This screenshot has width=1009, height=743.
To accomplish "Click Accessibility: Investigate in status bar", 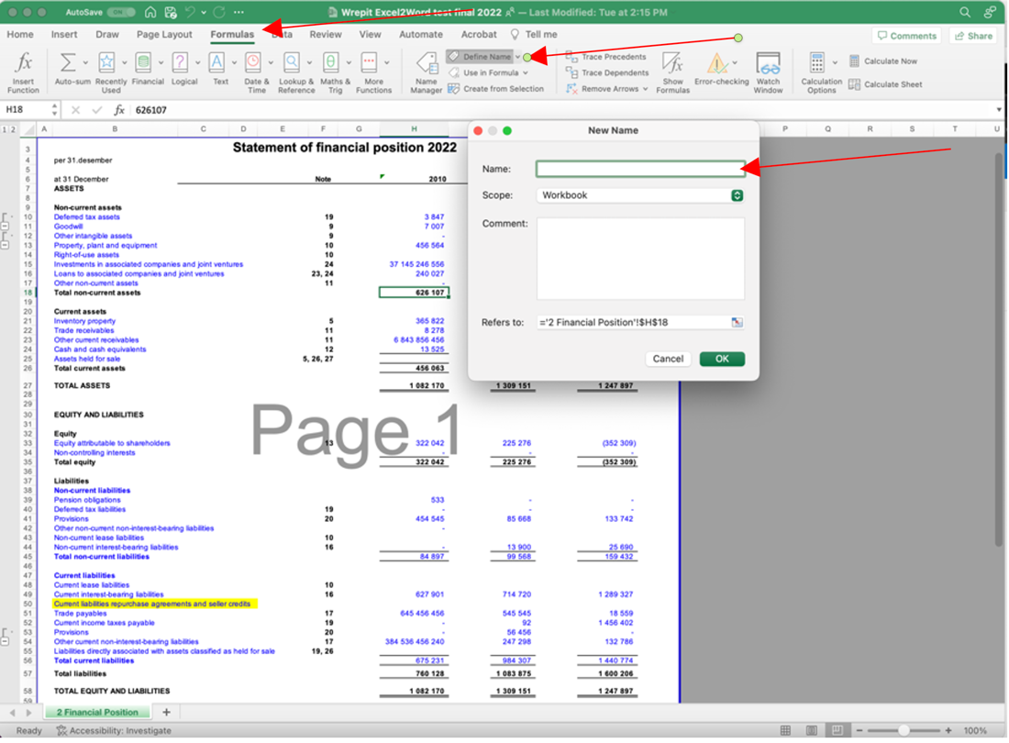I will 114,731.
